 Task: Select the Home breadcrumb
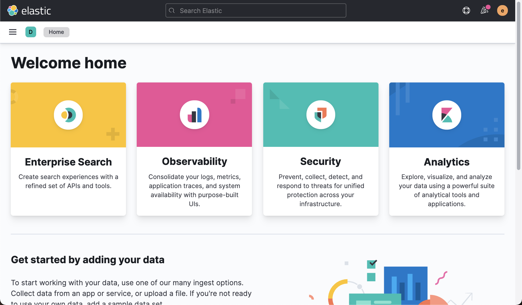coord(56,32)
